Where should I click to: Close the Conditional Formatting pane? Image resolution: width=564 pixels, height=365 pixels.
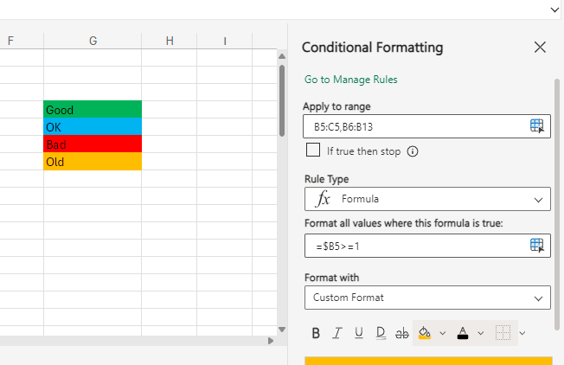tap(540, 47)
